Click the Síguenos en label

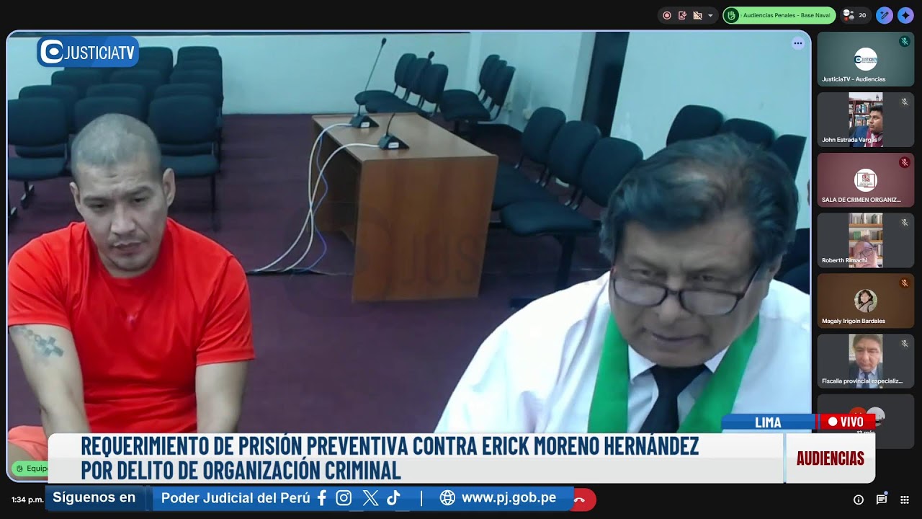click(94, 497)
